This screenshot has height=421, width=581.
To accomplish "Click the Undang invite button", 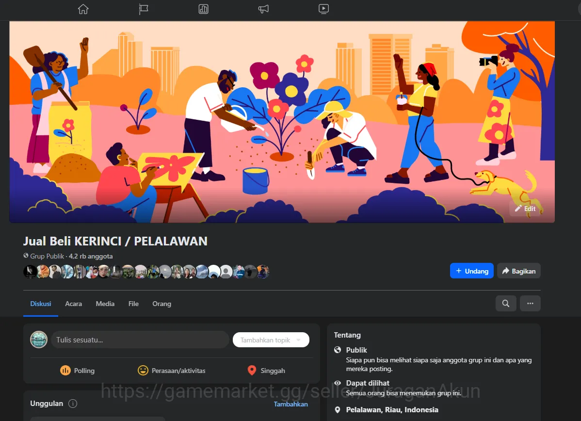I will (471, 271).
